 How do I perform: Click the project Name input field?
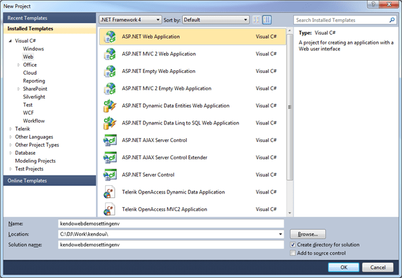pyautogui.click(x=170, y=223)
